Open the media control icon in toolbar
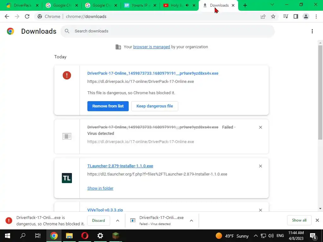 (285, 16)
